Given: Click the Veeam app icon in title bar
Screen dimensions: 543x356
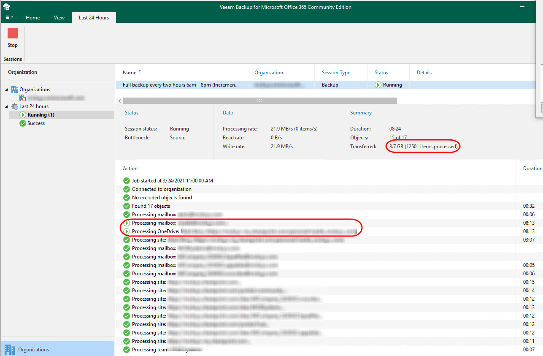Looking at the screenshot, I should [x=6, y=7].
